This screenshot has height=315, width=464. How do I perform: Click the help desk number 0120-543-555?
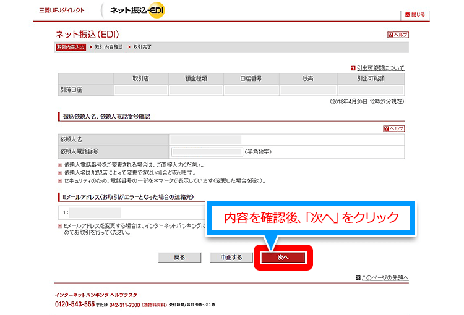(x=75, y=304)
